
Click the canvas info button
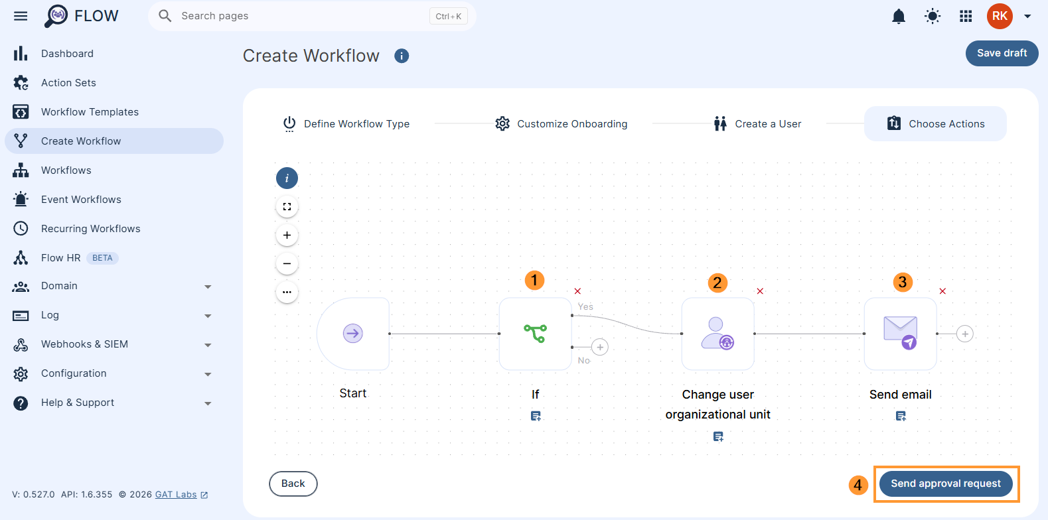287,178
